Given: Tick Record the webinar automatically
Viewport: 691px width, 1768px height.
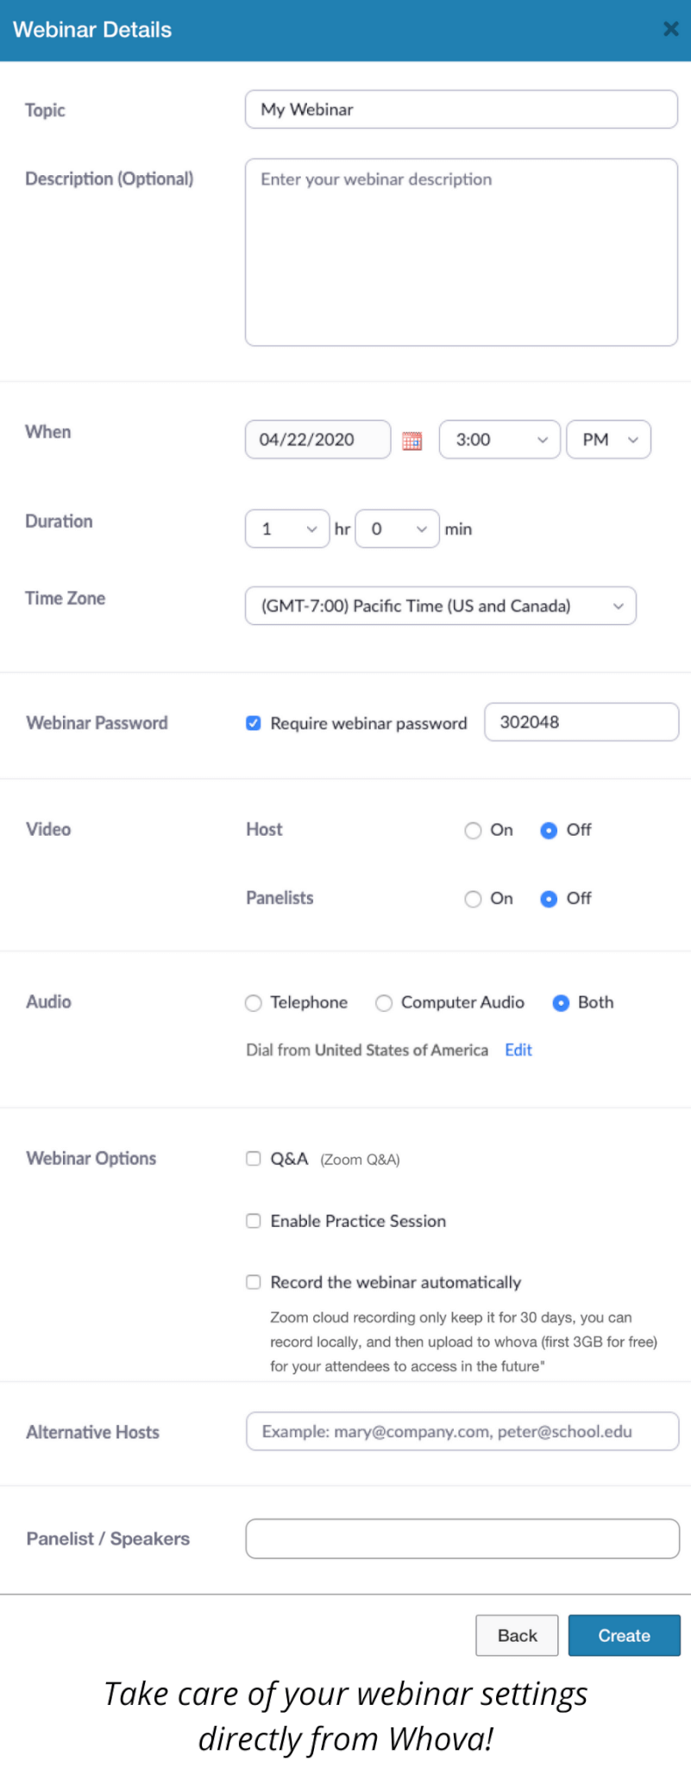Looking at the screenshot, I should (x=254, y=1282).
